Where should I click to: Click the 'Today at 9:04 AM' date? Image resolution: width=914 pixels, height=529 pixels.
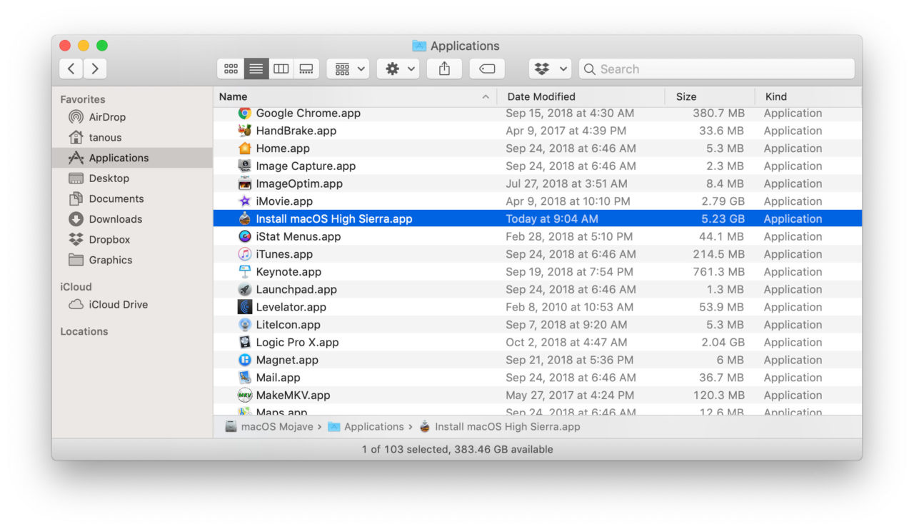click(552, 218)
